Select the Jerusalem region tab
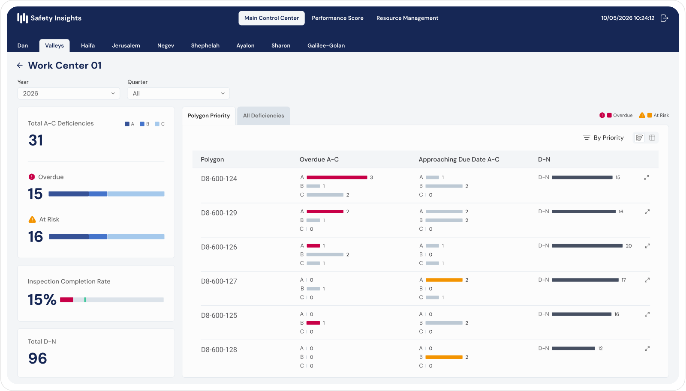This screenshot has width=686, height=391. 126,45
